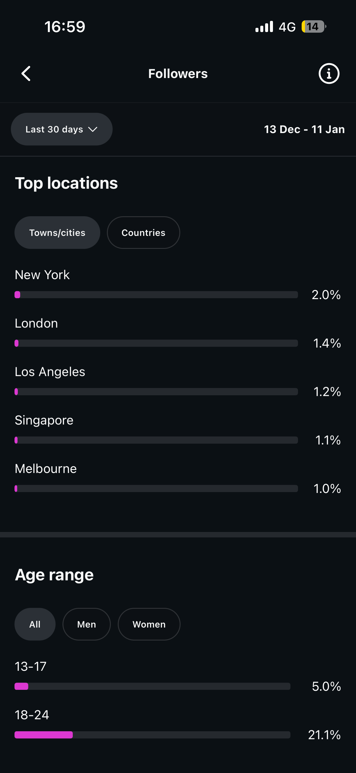The image size is (356, 773).
Task: Tap the Los Angeles location label
Action: click(50, 372)
